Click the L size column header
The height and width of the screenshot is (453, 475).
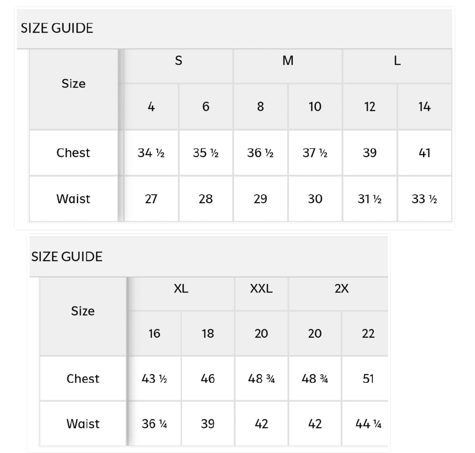[397, 61]
